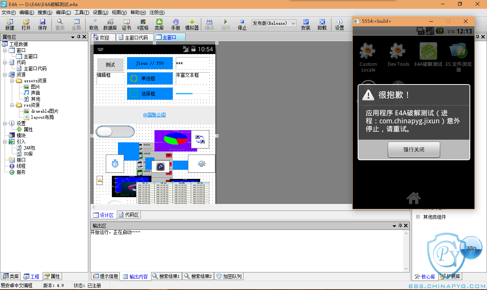487x290 pixels.
Task: Toggle the switch component in designer
Action: [115, 132]
